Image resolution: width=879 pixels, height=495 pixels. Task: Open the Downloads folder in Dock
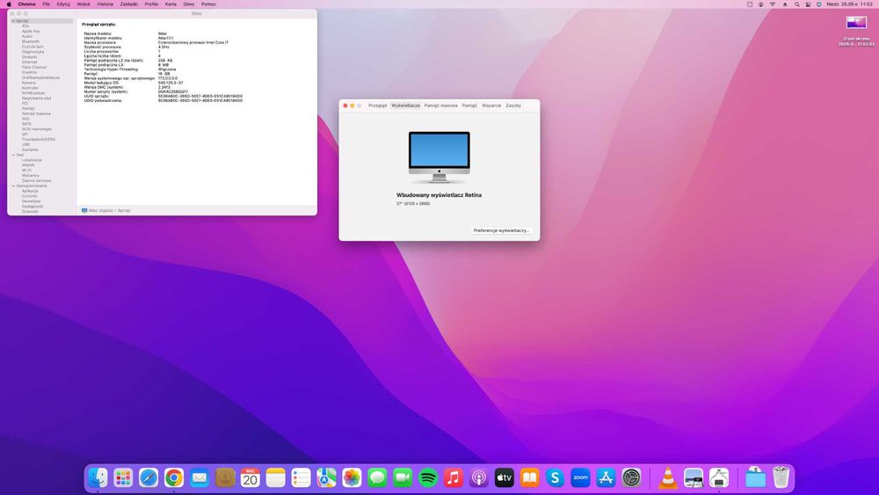point(755,477)
